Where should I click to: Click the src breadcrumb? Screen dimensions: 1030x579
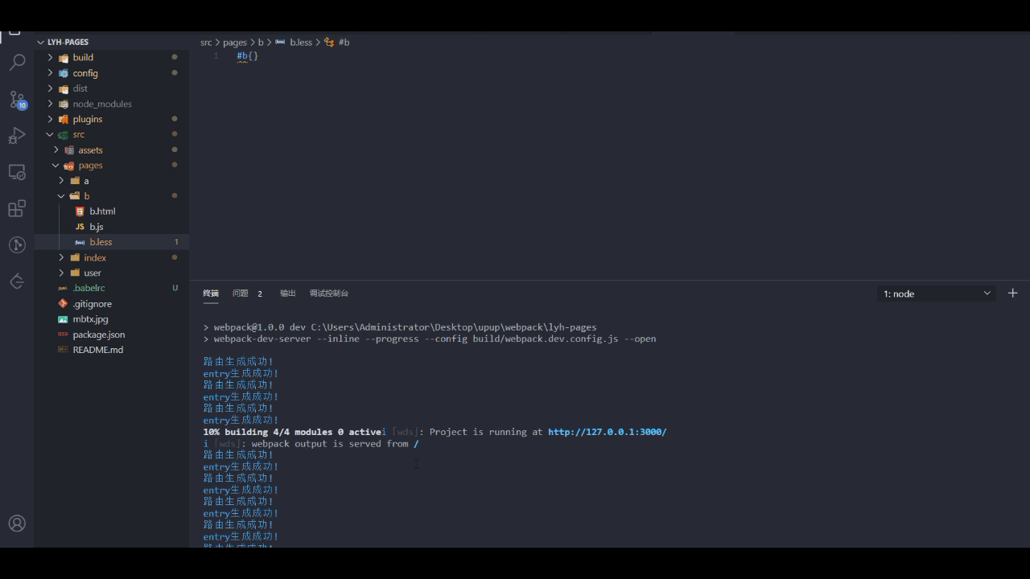point(206,43)
